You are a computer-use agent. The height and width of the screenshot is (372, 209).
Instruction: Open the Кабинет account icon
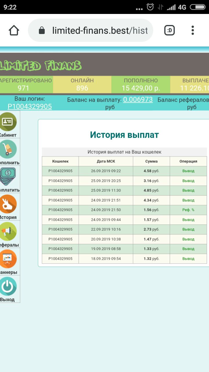pyautogui.click(x=8, y=122)
